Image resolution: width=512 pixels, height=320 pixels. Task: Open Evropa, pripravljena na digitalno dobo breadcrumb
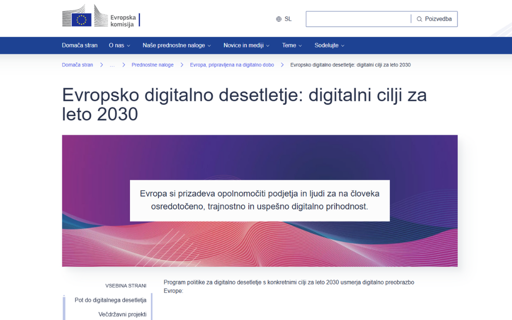232,65
